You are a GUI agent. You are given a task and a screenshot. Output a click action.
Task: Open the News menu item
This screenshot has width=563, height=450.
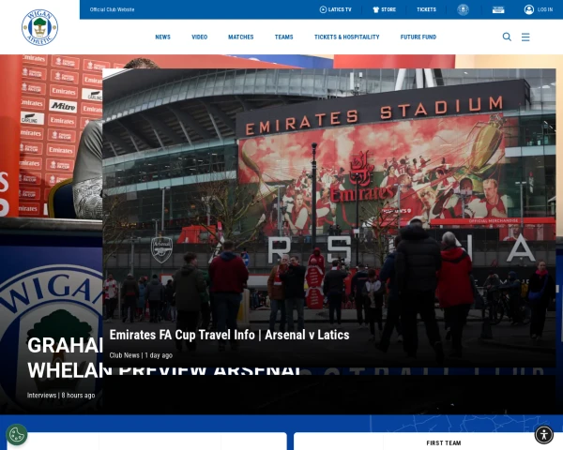click(x=162, y=37)
